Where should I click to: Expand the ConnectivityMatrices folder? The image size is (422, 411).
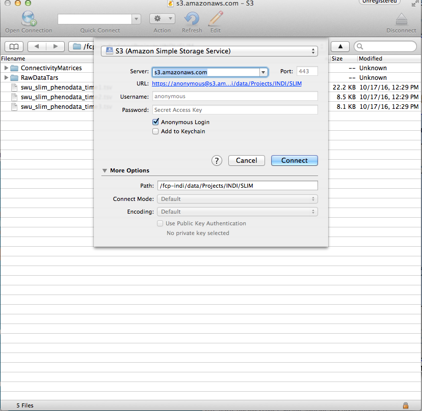coord(6,68)
